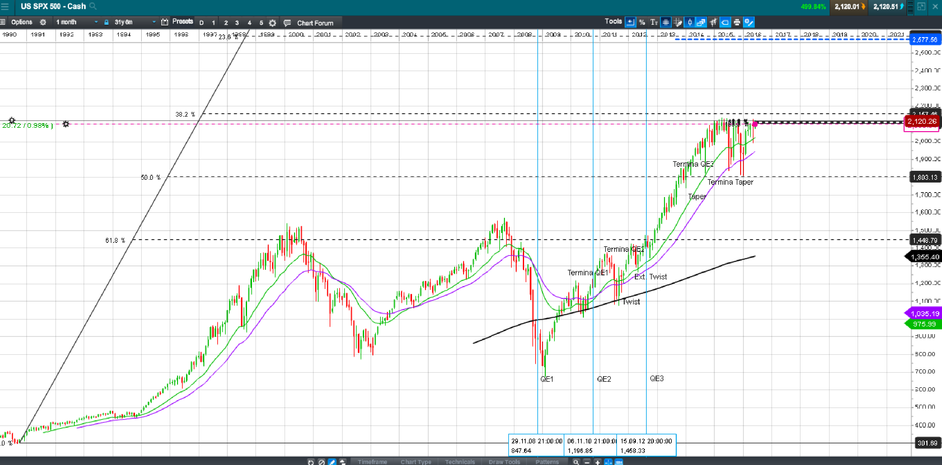Open the Technicals tab
The height and width of the screenshot is (465, 942).
[460, 462]
